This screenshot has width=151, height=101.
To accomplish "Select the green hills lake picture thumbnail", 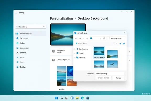I will (x=112, y=54).
